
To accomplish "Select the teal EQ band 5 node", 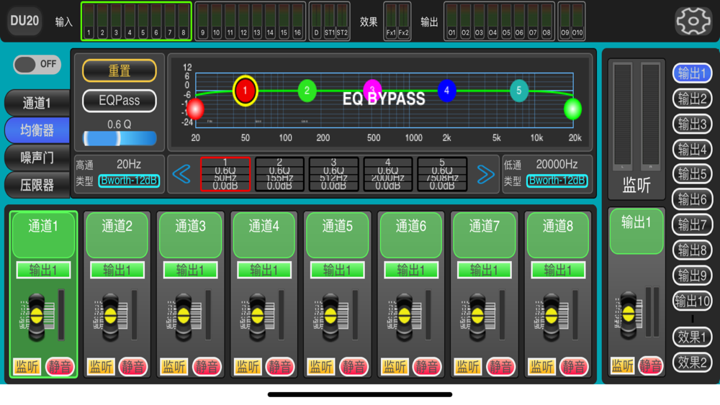I will pos(519,91).
